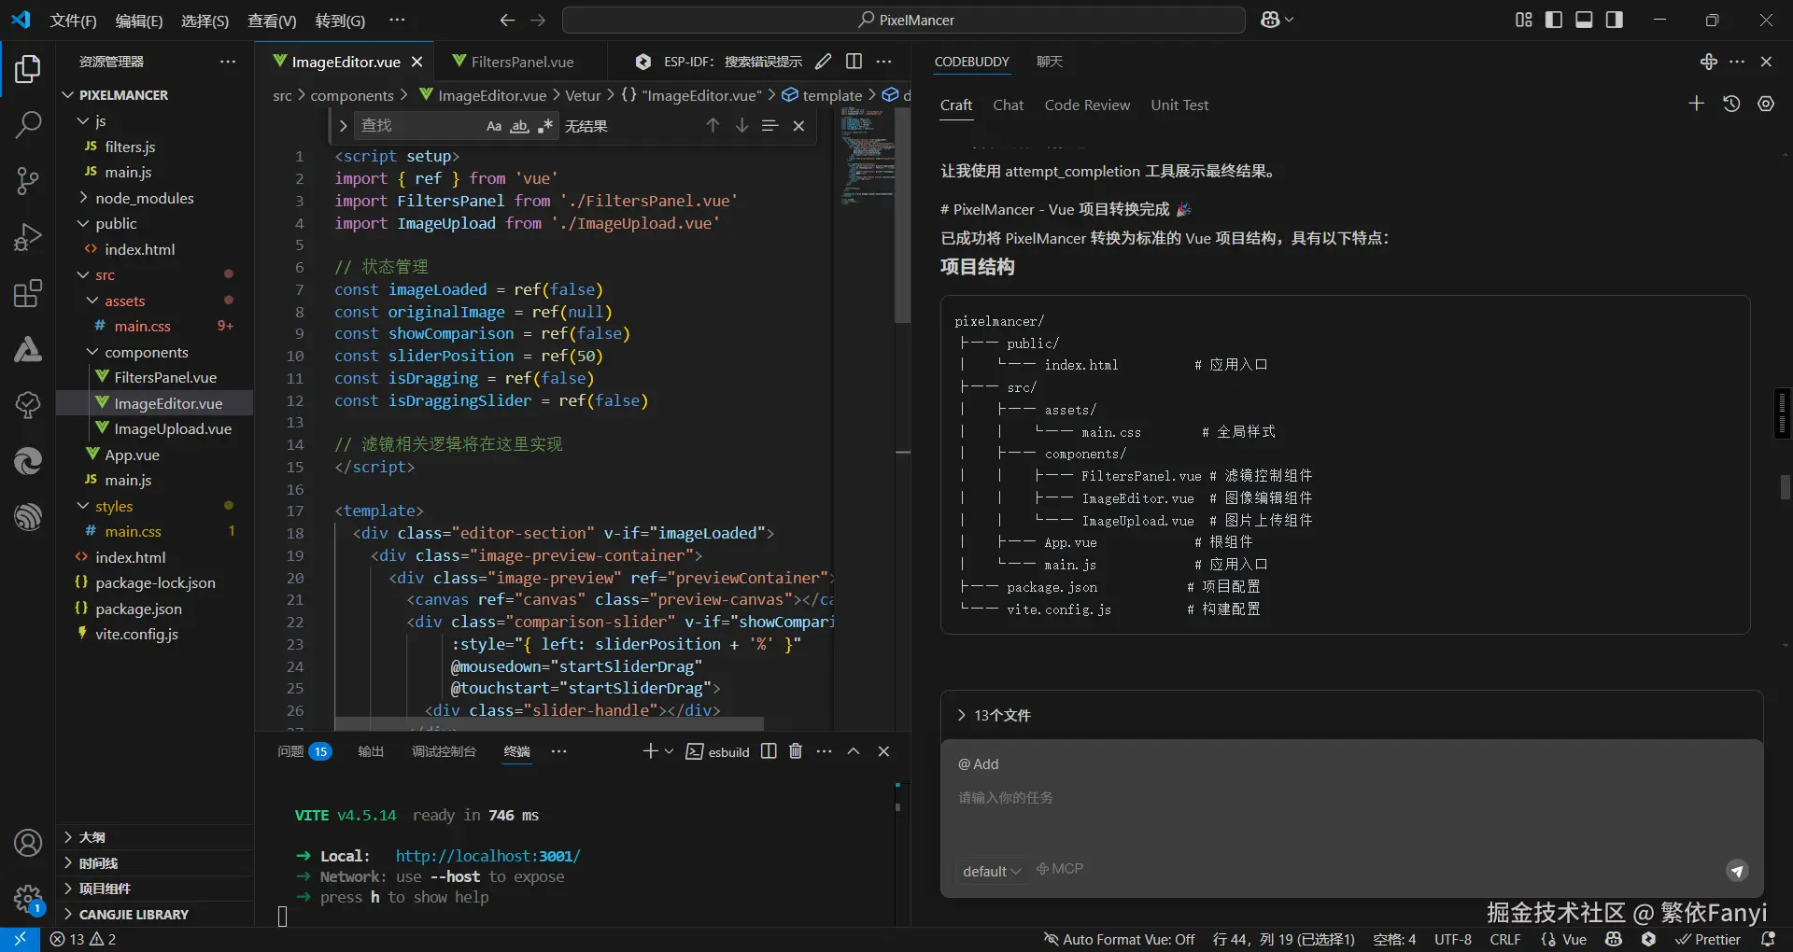Toggle secondary side bar visibility

tap(1614, 20)
